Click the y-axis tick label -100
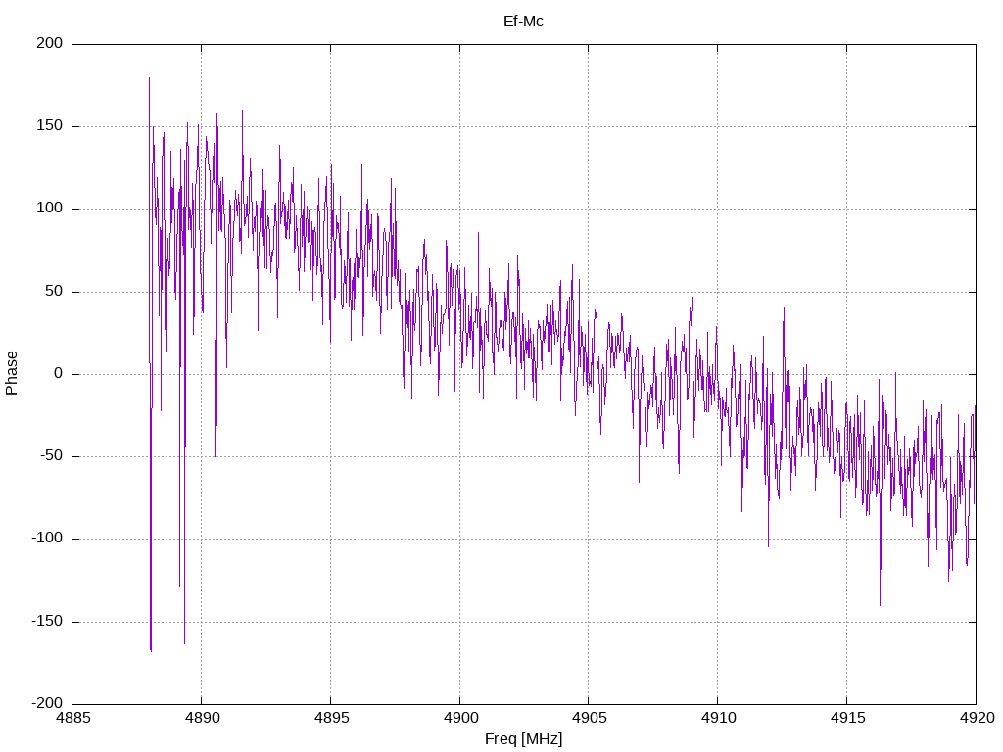Image resolution: width=1003 pixels, height=752 pixels. coord(47,539)
